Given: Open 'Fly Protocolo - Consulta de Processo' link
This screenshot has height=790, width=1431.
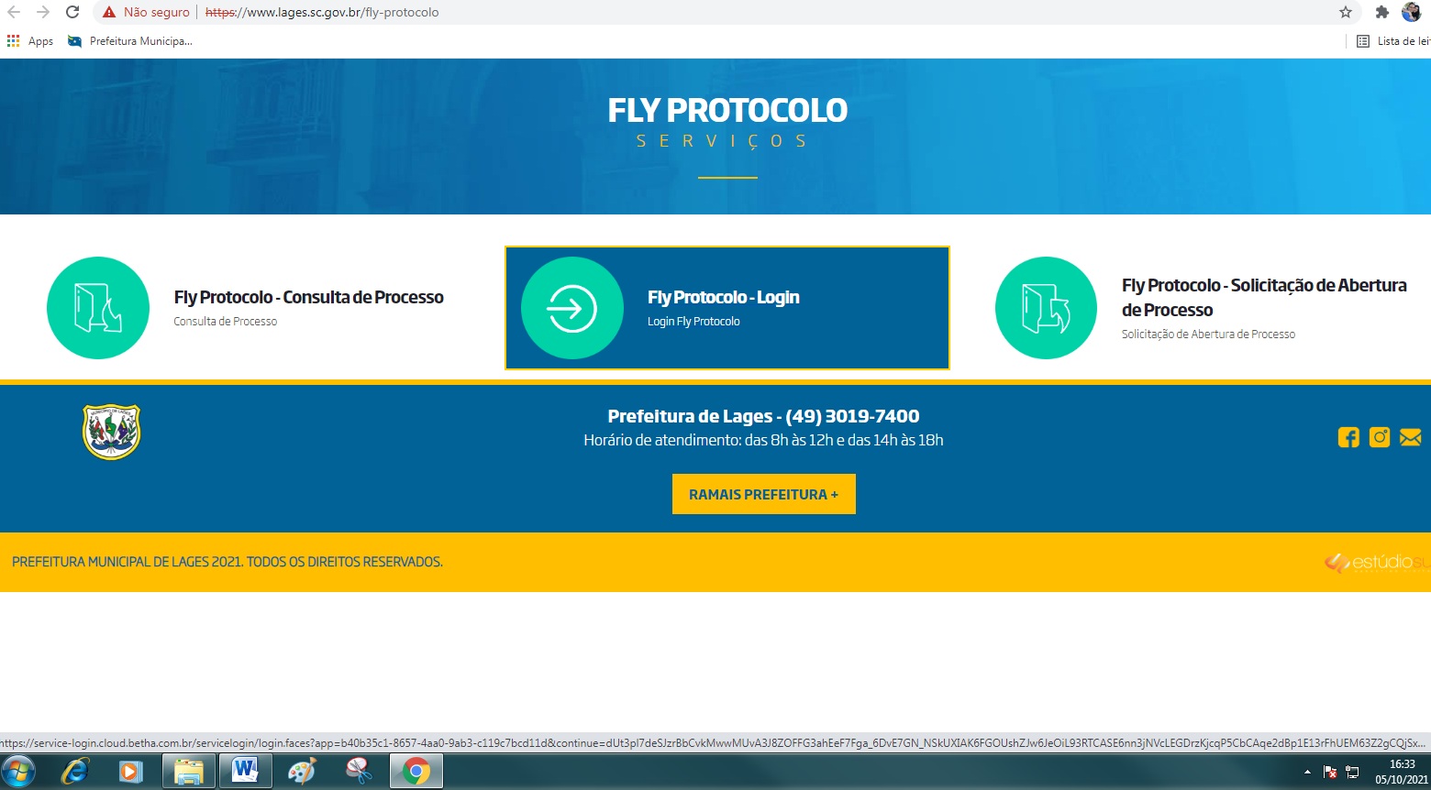Looking at the screenshot, I should click(x=308, y=297).
